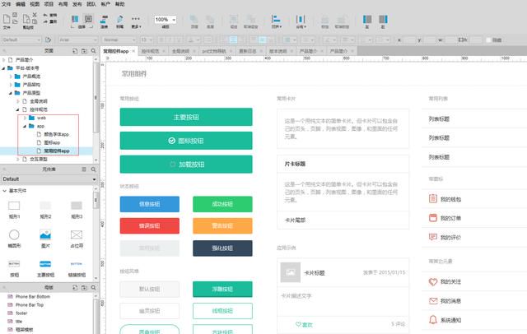Click the undo arrow in toolbar
This screenshot has height=334, width=527.
(x=45, y=16)
